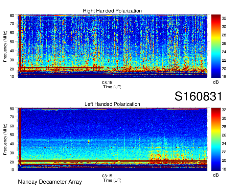Click the 50 MHz tick label on the top plot

tap(12, 42)
